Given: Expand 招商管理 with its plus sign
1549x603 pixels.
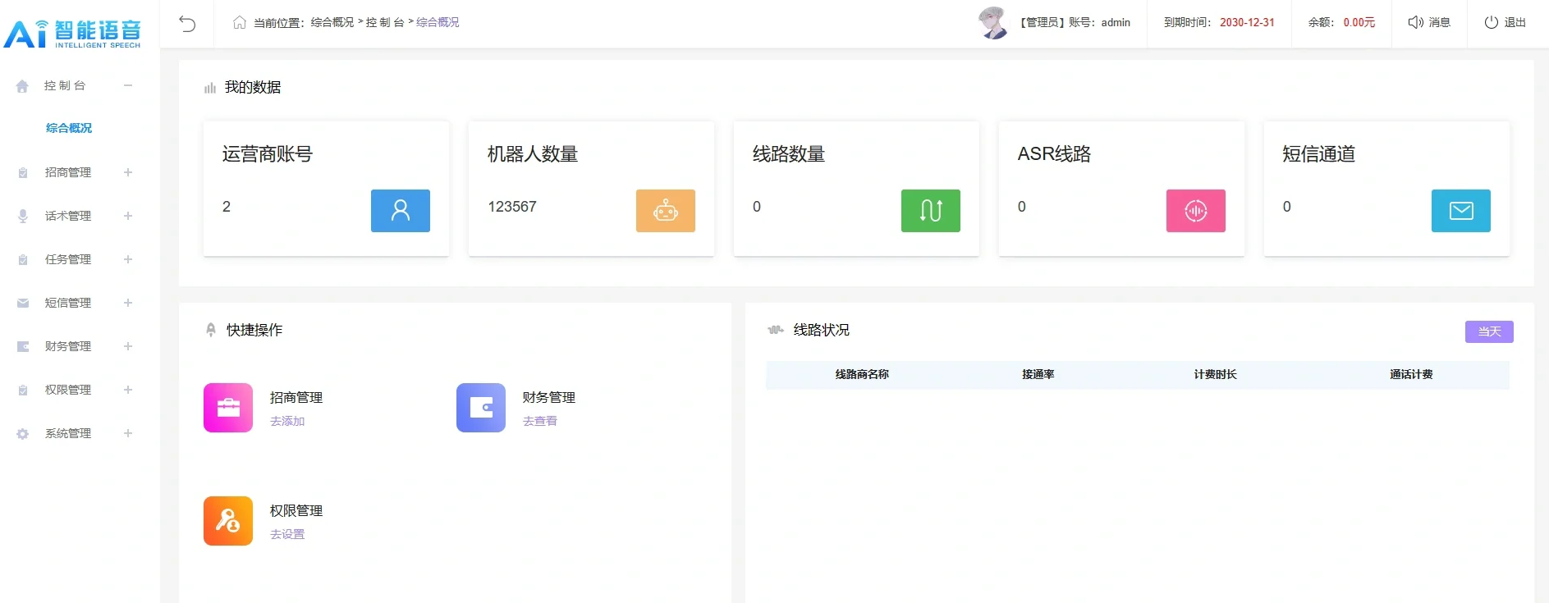Looking at the screenshot, I should point(128,172).
